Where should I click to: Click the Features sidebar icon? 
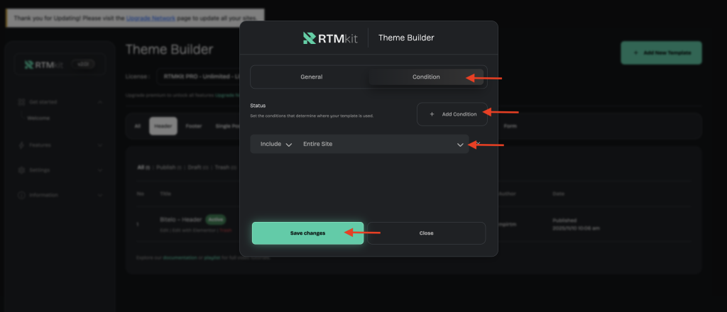point(21,145)
